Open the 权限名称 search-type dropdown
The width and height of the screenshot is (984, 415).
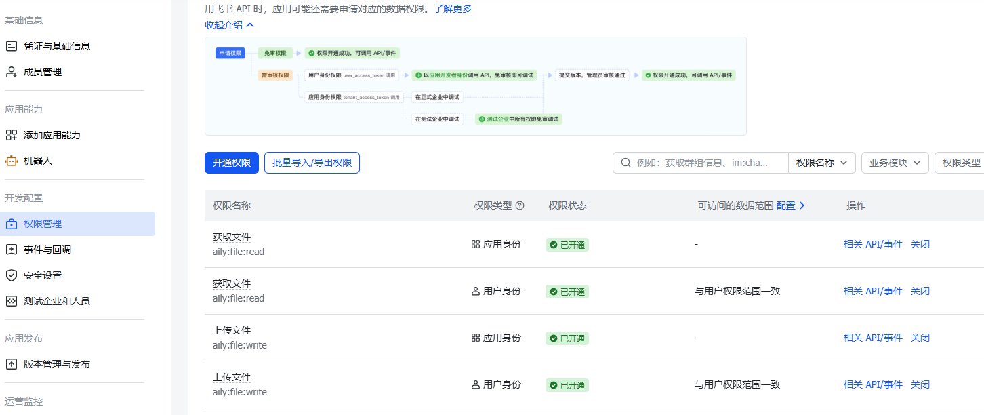point(821,163)
